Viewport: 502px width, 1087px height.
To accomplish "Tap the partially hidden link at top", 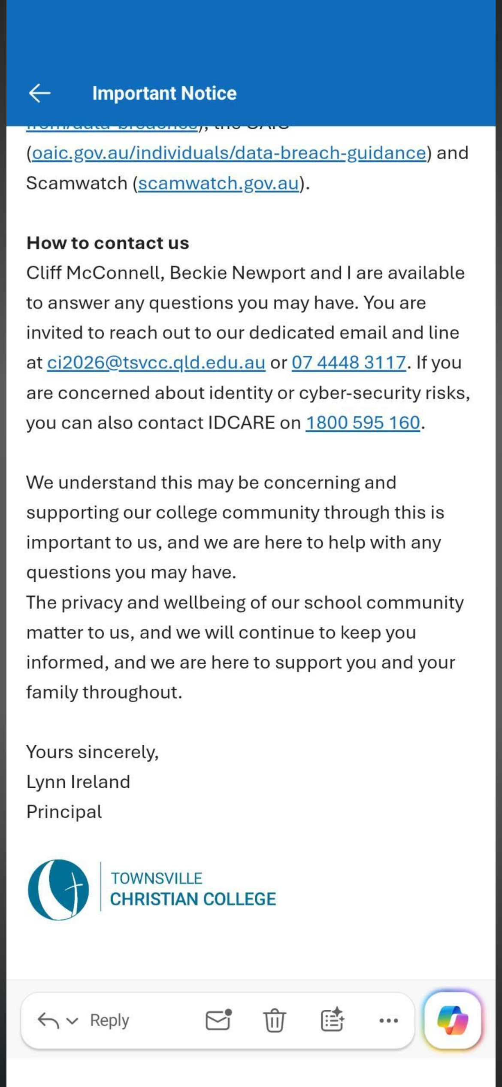I will tap(112, 127).
